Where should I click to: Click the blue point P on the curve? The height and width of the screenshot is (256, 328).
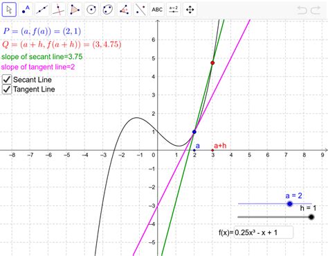pyautogui.click(x=194, y=132)
